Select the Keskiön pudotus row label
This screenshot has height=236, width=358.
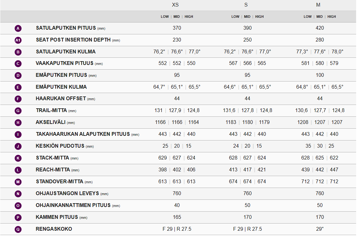60,146
